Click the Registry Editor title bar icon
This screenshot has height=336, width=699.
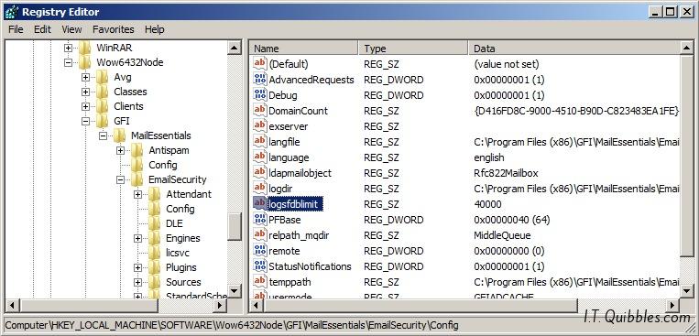[x=11, y=12]
